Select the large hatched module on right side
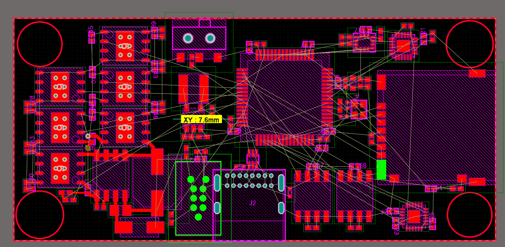This screenshot has height=247, width=505. tap(436, 127)
